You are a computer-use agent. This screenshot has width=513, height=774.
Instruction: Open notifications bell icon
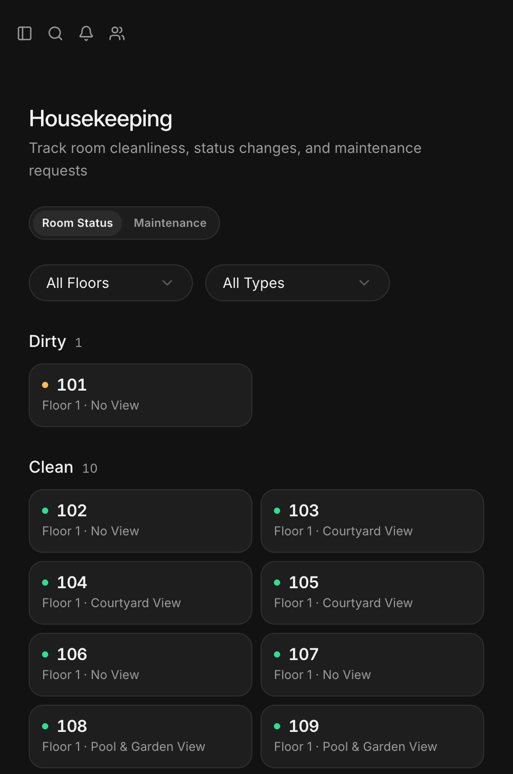click(x=86, y=33)
